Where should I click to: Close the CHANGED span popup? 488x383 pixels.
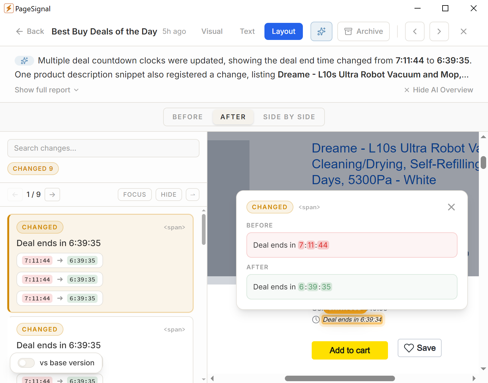pyautogui.click(x=451, y=207)
